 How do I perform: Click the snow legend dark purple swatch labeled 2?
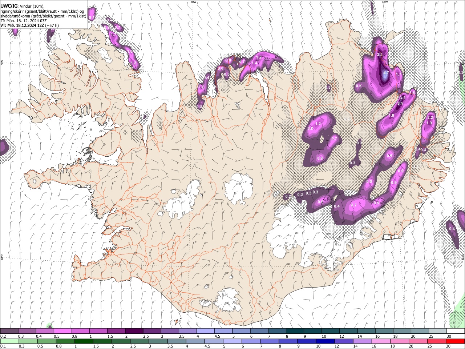pyautogui.click(x=134, y=331)
